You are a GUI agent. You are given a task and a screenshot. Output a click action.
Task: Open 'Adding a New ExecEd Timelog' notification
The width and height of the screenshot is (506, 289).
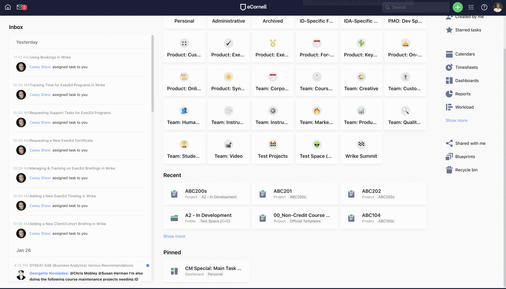pyautogui.click(x=80, y=201)
